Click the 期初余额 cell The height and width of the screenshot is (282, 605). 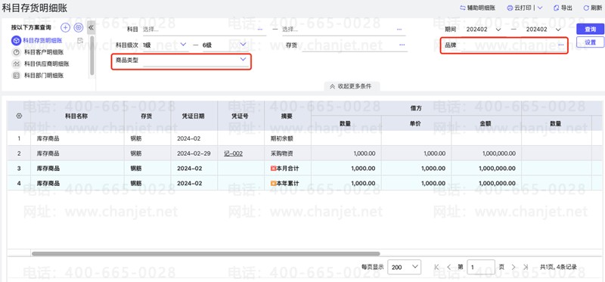288,138
